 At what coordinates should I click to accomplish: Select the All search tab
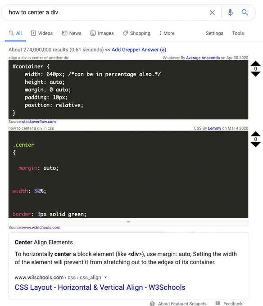coord(15,33)
